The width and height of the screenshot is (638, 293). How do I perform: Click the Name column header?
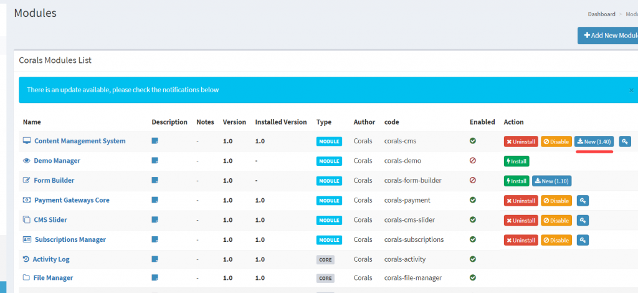pyautogui.click(x=32, y=122)
